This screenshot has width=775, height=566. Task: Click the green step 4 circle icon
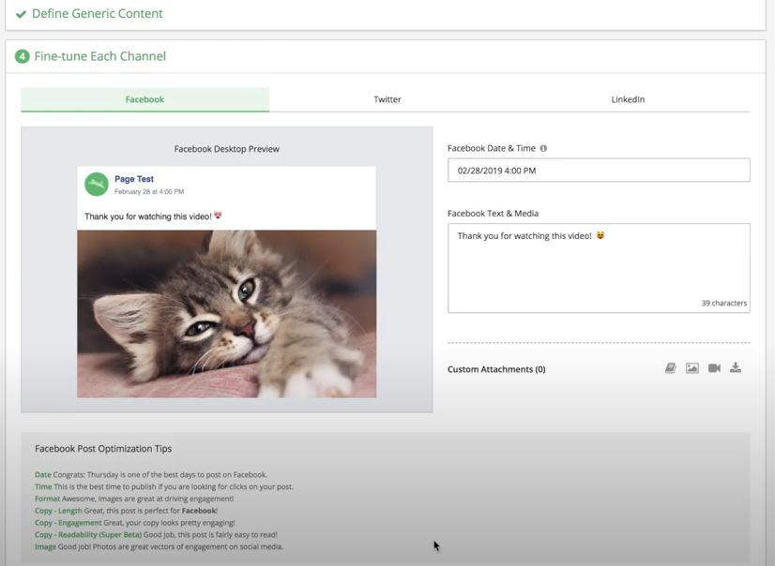pos(22,56)
